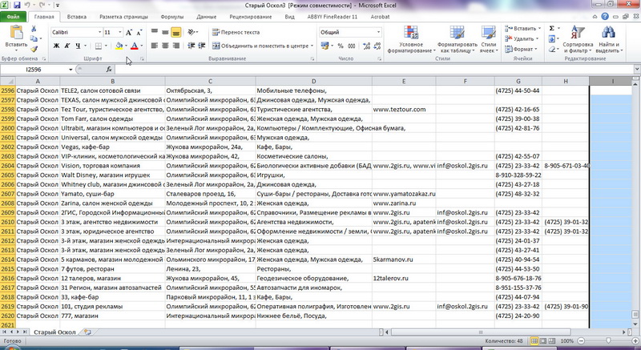The height and width of the screenshot is (350, 641).
Task: Open the Файл (File) tab
Action: coord(13,17)
